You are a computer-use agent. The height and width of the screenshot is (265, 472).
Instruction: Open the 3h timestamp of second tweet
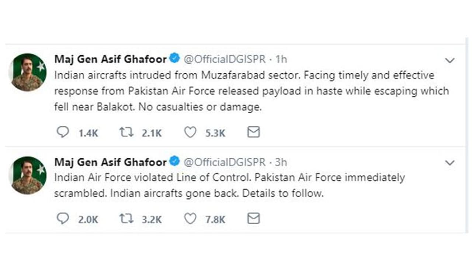click(x=281, y=162)
